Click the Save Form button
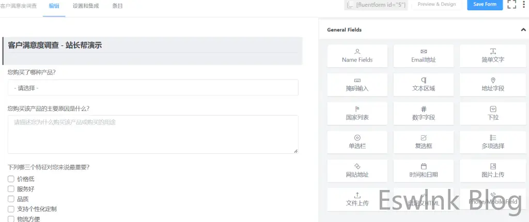This screenshot has width=529, height=222. [485, 5]
